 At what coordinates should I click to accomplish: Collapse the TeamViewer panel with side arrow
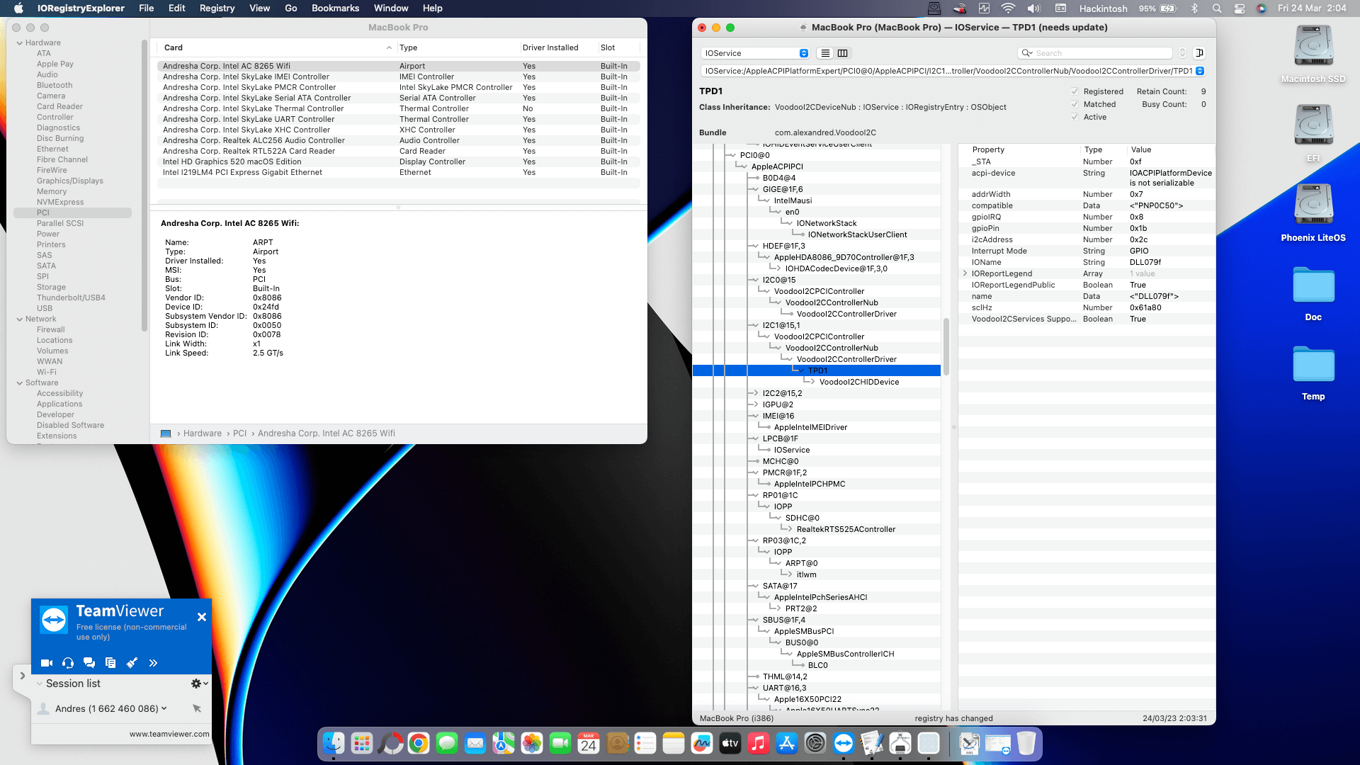[22, 676]
